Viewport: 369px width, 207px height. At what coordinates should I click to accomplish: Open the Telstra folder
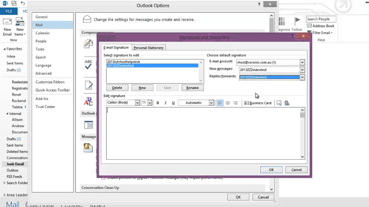(17, 107)
